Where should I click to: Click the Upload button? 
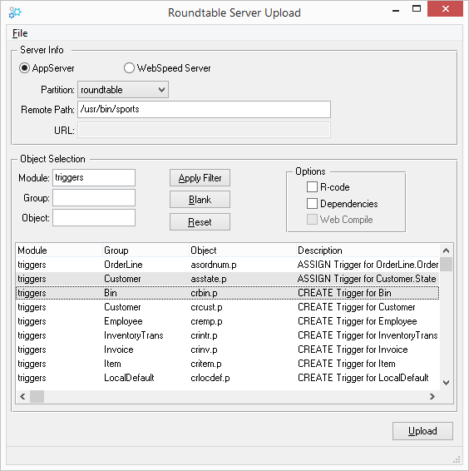(x=422, y=431)
